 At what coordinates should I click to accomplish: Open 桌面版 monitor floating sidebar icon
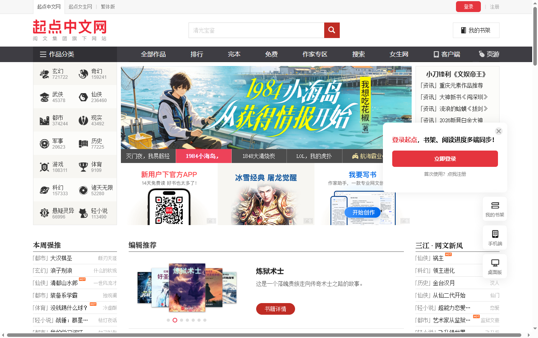tap(495, 266)
